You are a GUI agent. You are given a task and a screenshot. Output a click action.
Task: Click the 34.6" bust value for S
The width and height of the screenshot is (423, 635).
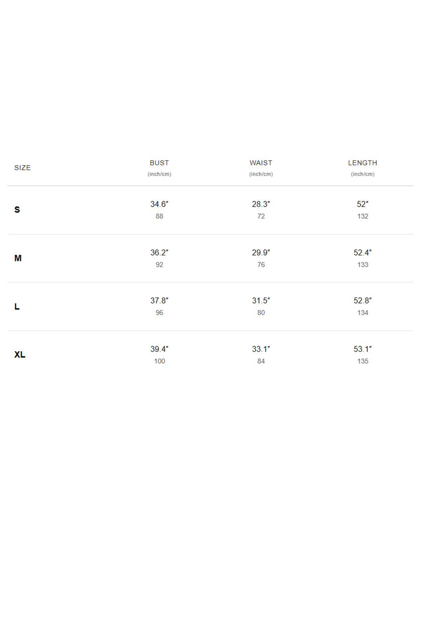tap(159, 204)
